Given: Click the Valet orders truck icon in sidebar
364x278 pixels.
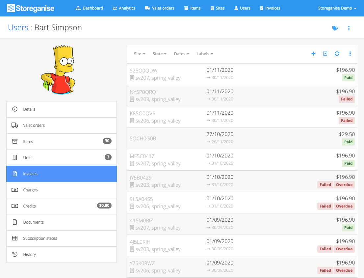Looking at the screenshot, I should pyautogui.click(x=14, y=125).
